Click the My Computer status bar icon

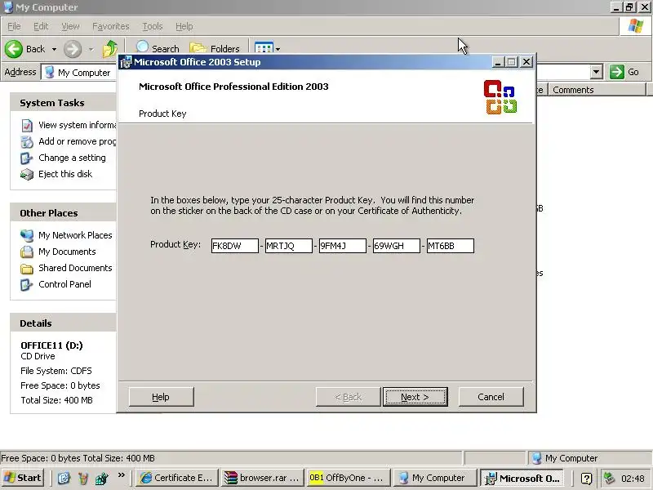[x=536, y=458]
